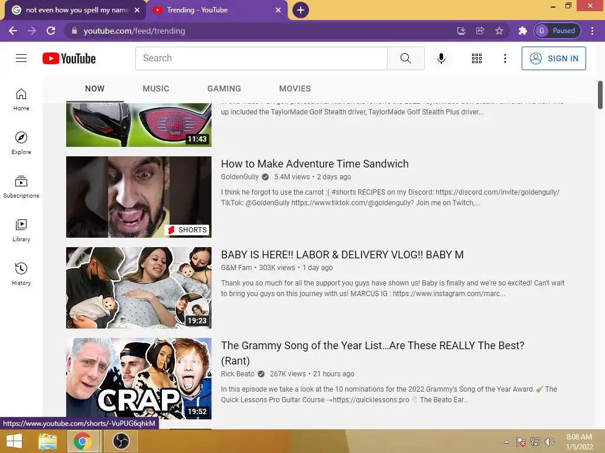
Task: Open OBS Studio from taskbar
Action: 121,441
